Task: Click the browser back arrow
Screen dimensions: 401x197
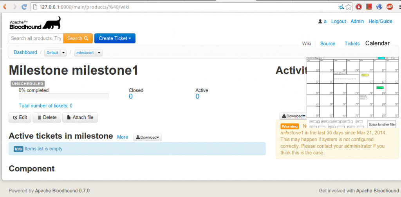Action: tap(5, 7)
